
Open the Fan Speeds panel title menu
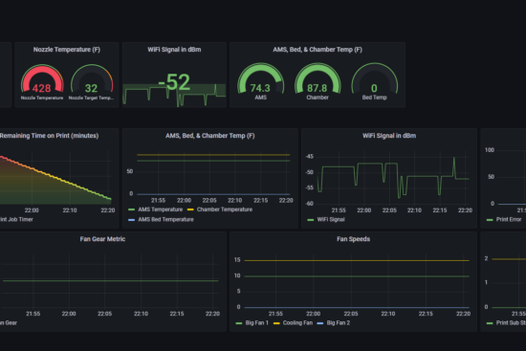(x=353, y=239)
